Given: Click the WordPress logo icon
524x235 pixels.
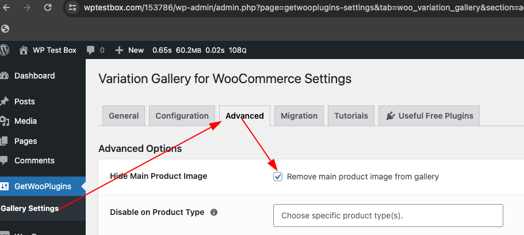Looking at the screenshot, I should pos(4,50).
